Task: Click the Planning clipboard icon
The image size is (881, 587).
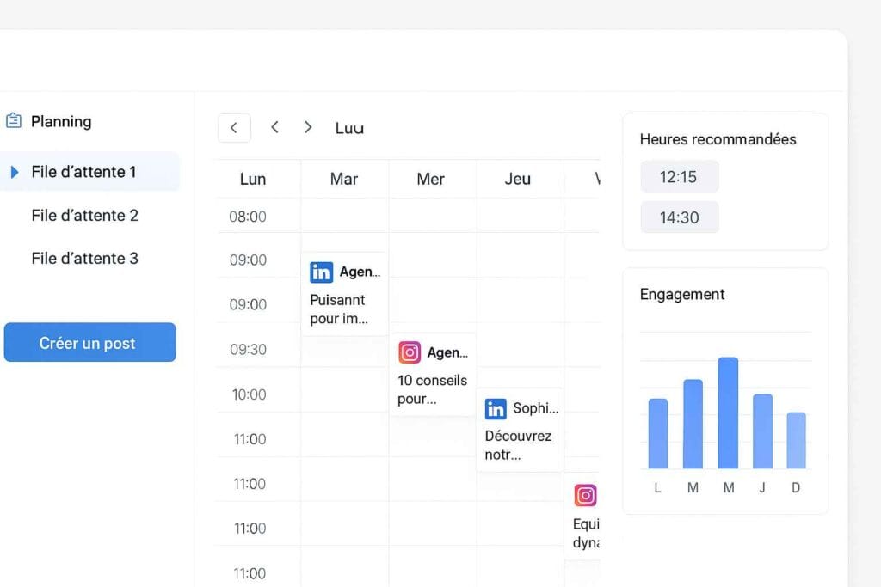Action: tap(13, 121)
